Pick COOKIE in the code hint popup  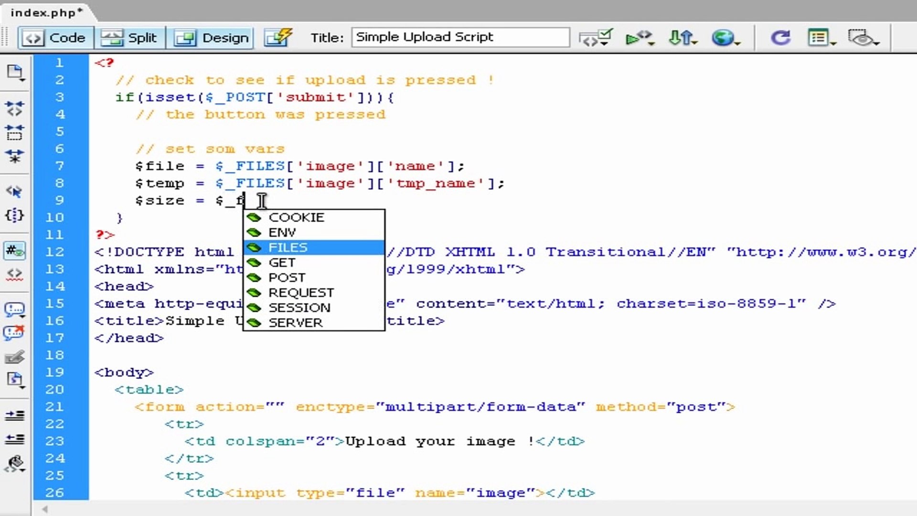[x=296, y=217]
